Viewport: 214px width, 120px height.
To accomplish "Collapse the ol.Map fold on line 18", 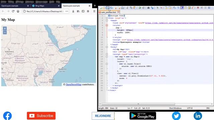I will tap(107, 57).
